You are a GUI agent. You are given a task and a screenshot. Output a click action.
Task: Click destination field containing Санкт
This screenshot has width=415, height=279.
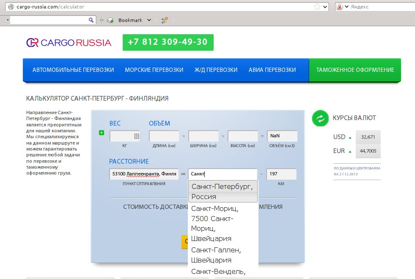coord(223,174)
